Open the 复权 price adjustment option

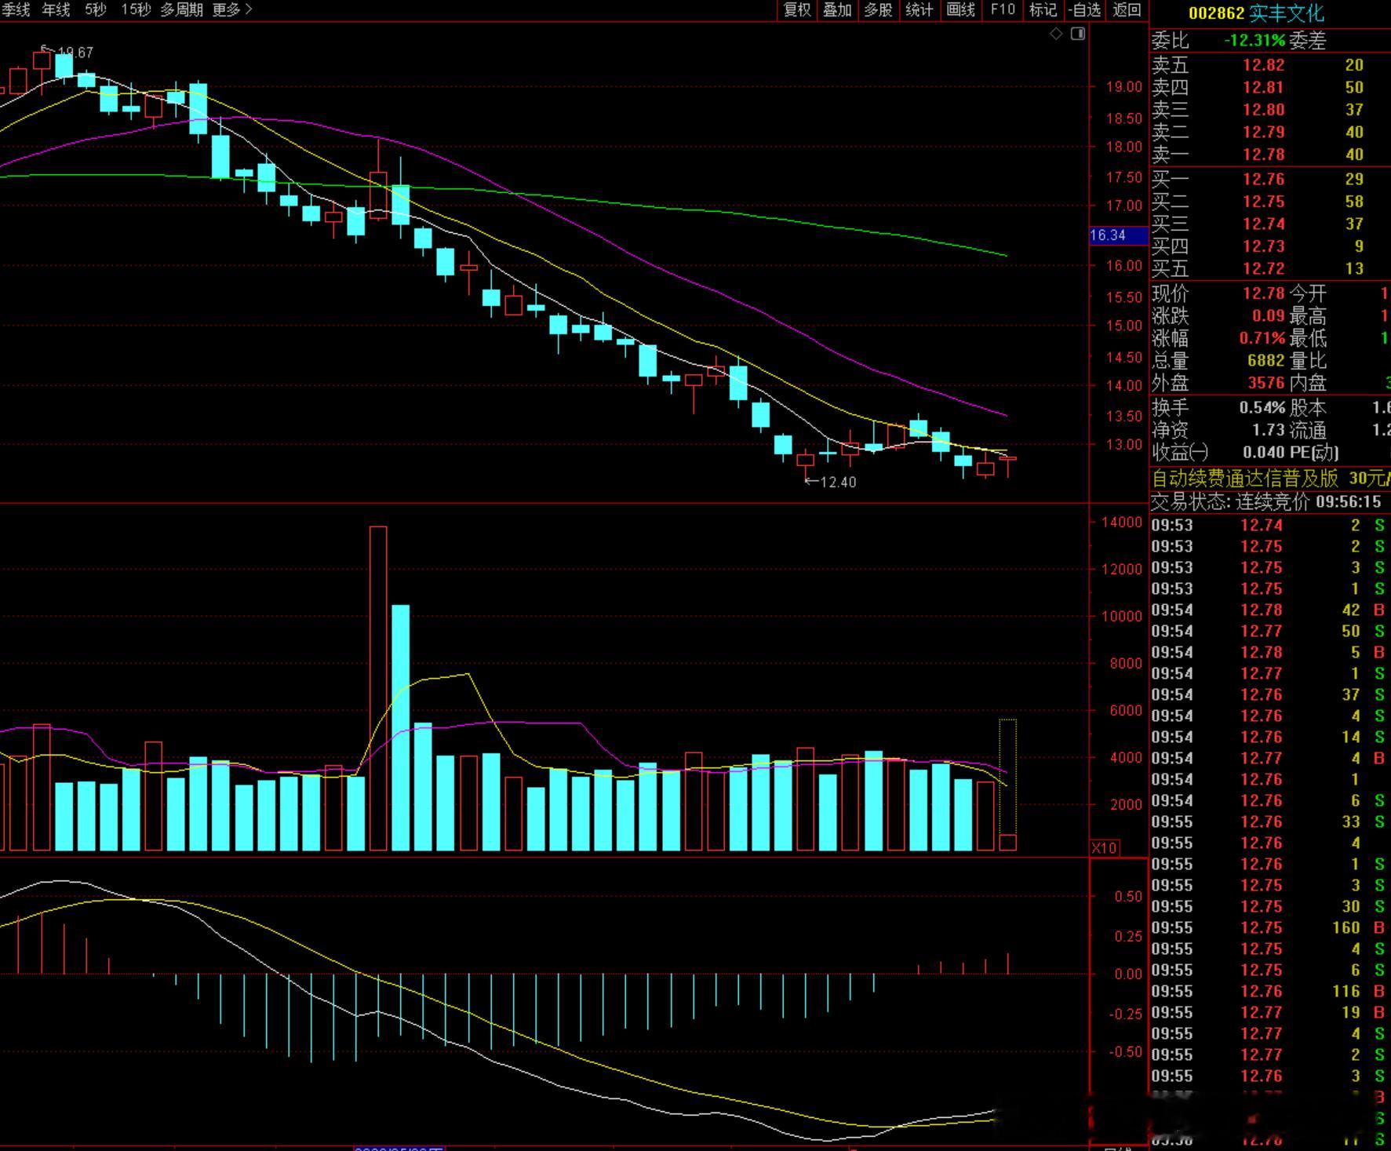(x=797, y=9)
